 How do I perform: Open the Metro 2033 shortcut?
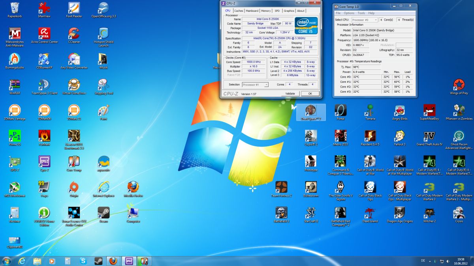tap(340, 138)
